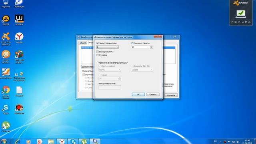Switch to uTorrent in the taskbar
This screenshot has height=144, width=256.
click(x=84, y=141)
